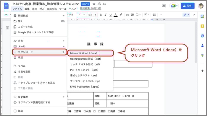Increase the font size
Viewport: 207px width, 116px height.
coord(95,15)
